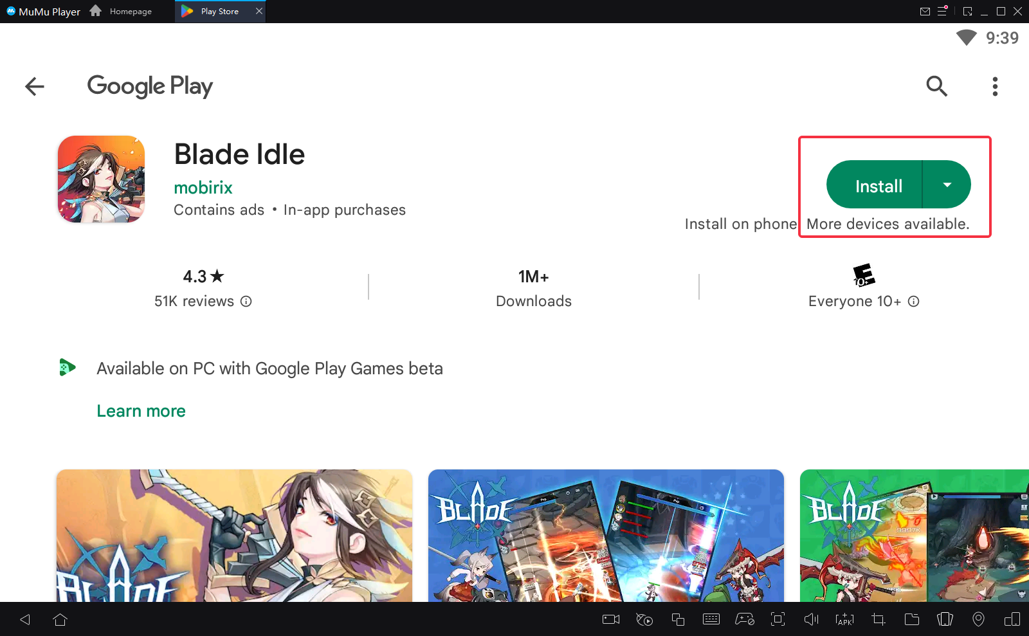Close the Play Store tab

[x=259, y=11]
